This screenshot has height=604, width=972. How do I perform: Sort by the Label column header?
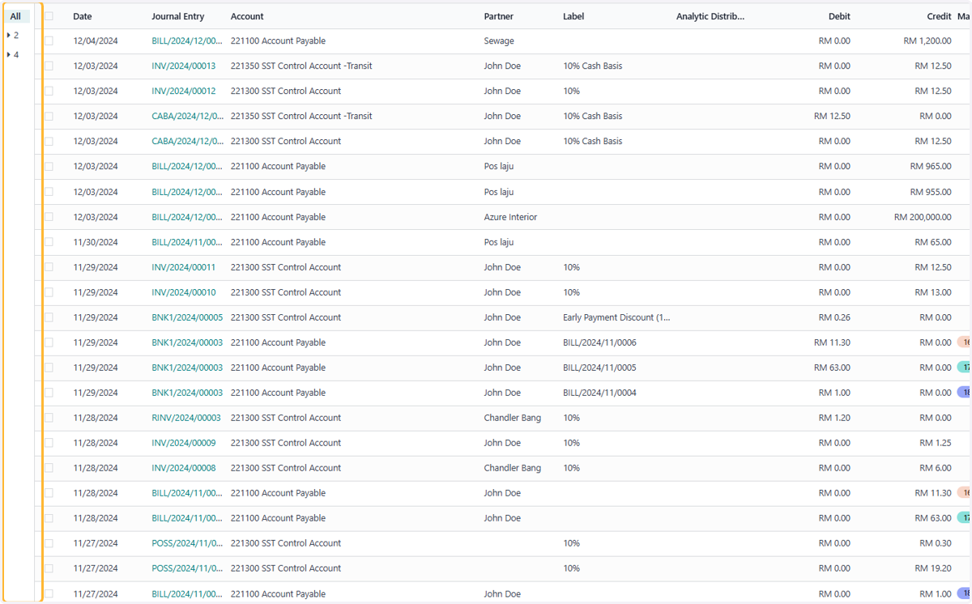573,16
